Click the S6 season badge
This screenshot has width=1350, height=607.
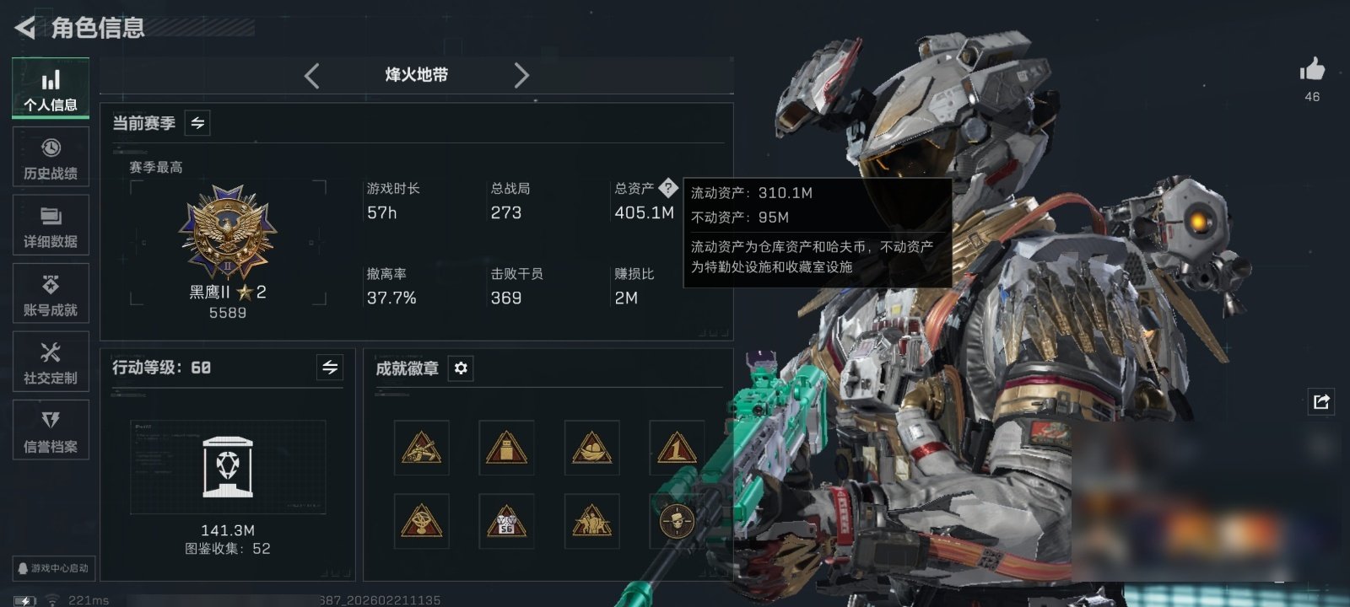[x=506, y=520]
